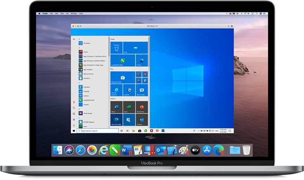Open the View menu in the Mac menu bar
This screenshot has height=180, width=304.
tap(62, 14)
